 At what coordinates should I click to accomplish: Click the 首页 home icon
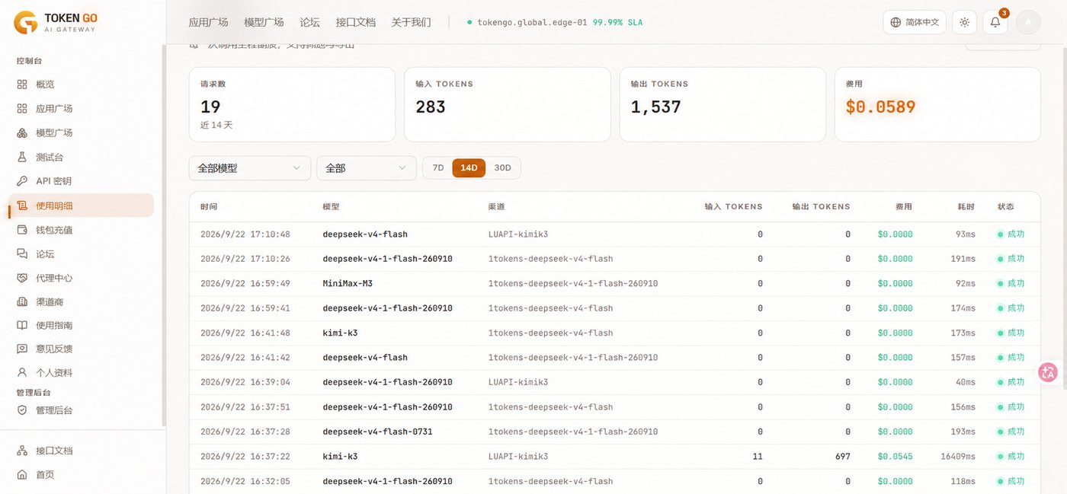pyautogui.click(x=22, y=475)
